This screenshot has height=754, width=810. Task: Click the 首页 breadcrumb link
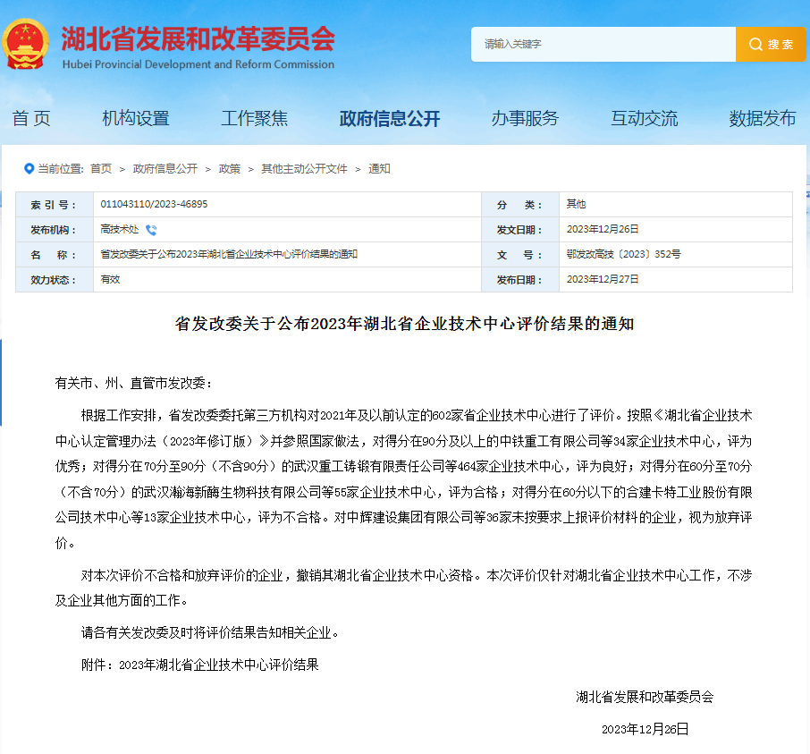pos(101,168)
